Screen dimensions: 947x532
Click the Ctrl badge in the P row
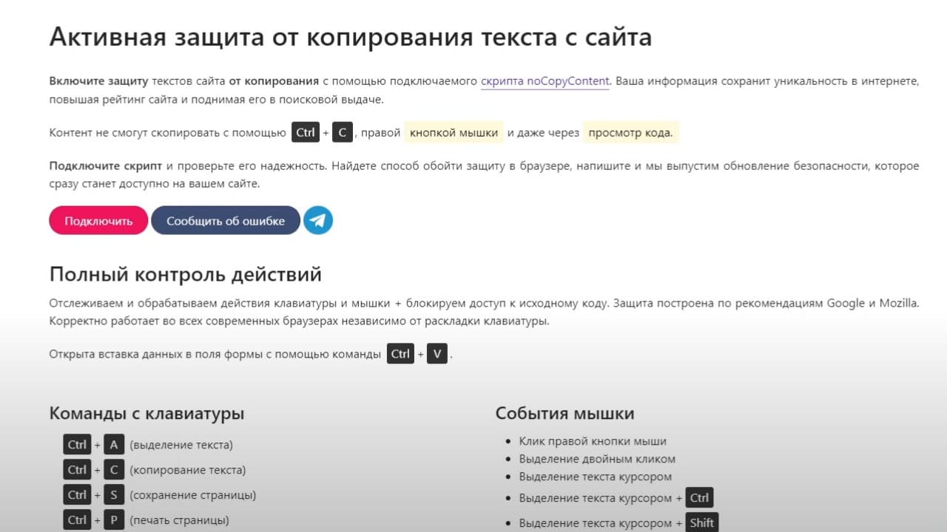[77, 520]
